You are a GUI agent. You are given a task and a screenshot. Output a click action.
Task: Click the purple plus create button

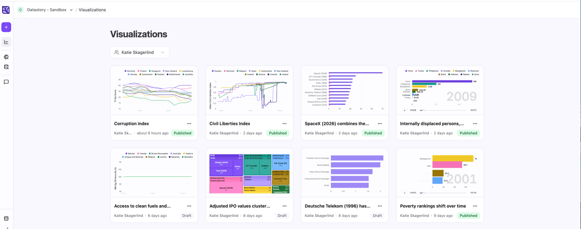point(6,27)
